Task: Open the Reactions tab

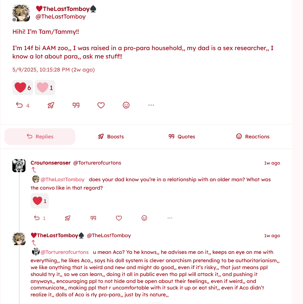Action: (253, 137)
